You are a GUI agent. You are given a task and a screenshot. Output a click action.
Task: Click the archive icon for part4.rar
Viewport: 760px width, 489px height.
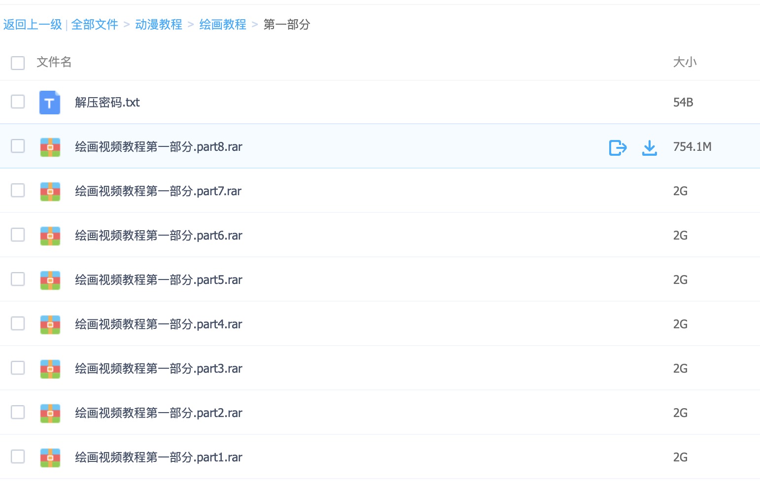tap(50, 325)
